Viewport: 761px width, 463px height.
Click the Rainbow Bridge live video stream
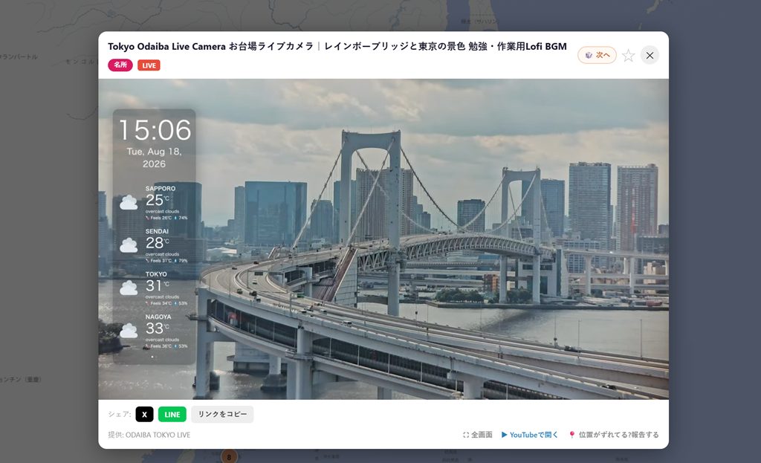click(x=383, y=239)
